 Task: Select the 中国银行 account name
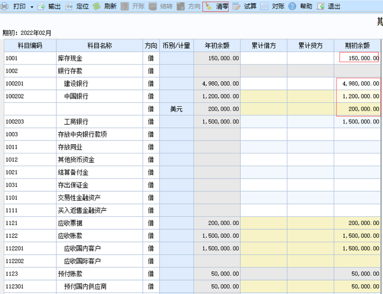coord(100,96)
